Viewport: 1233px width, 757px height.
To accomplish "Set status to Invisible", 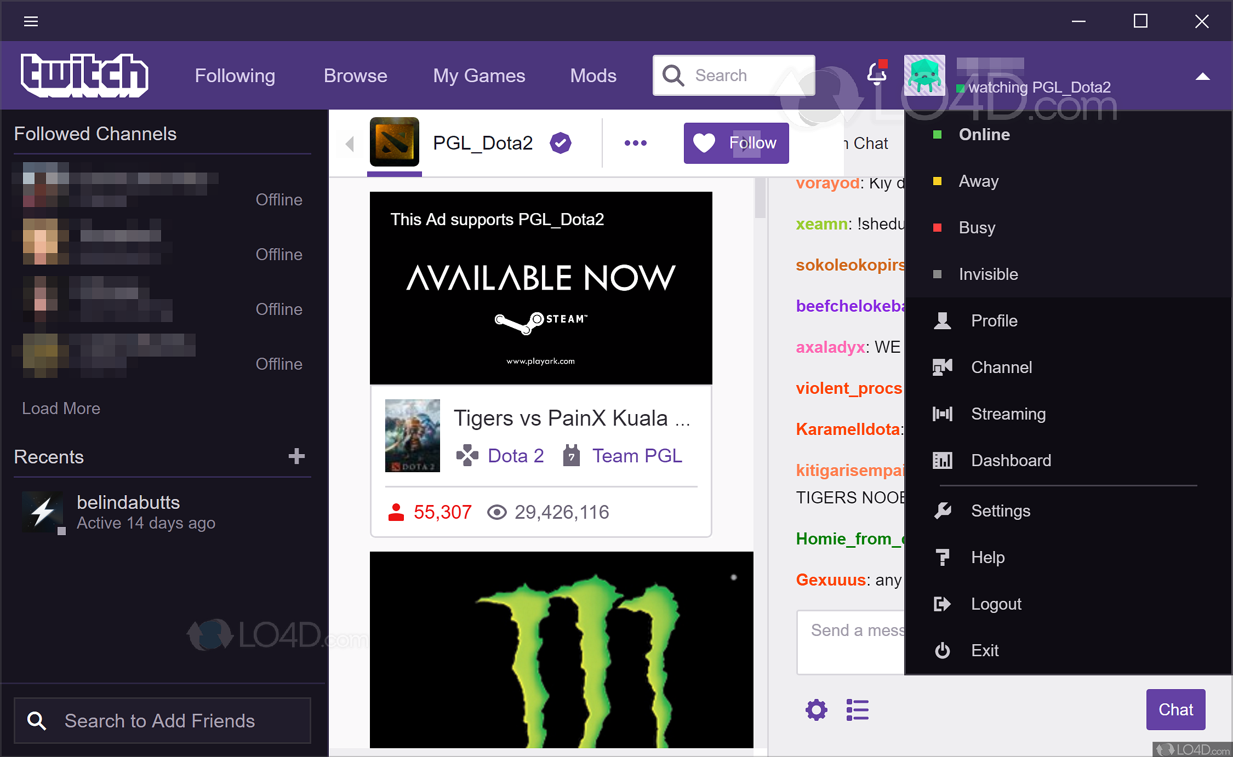I will [988, 274].
